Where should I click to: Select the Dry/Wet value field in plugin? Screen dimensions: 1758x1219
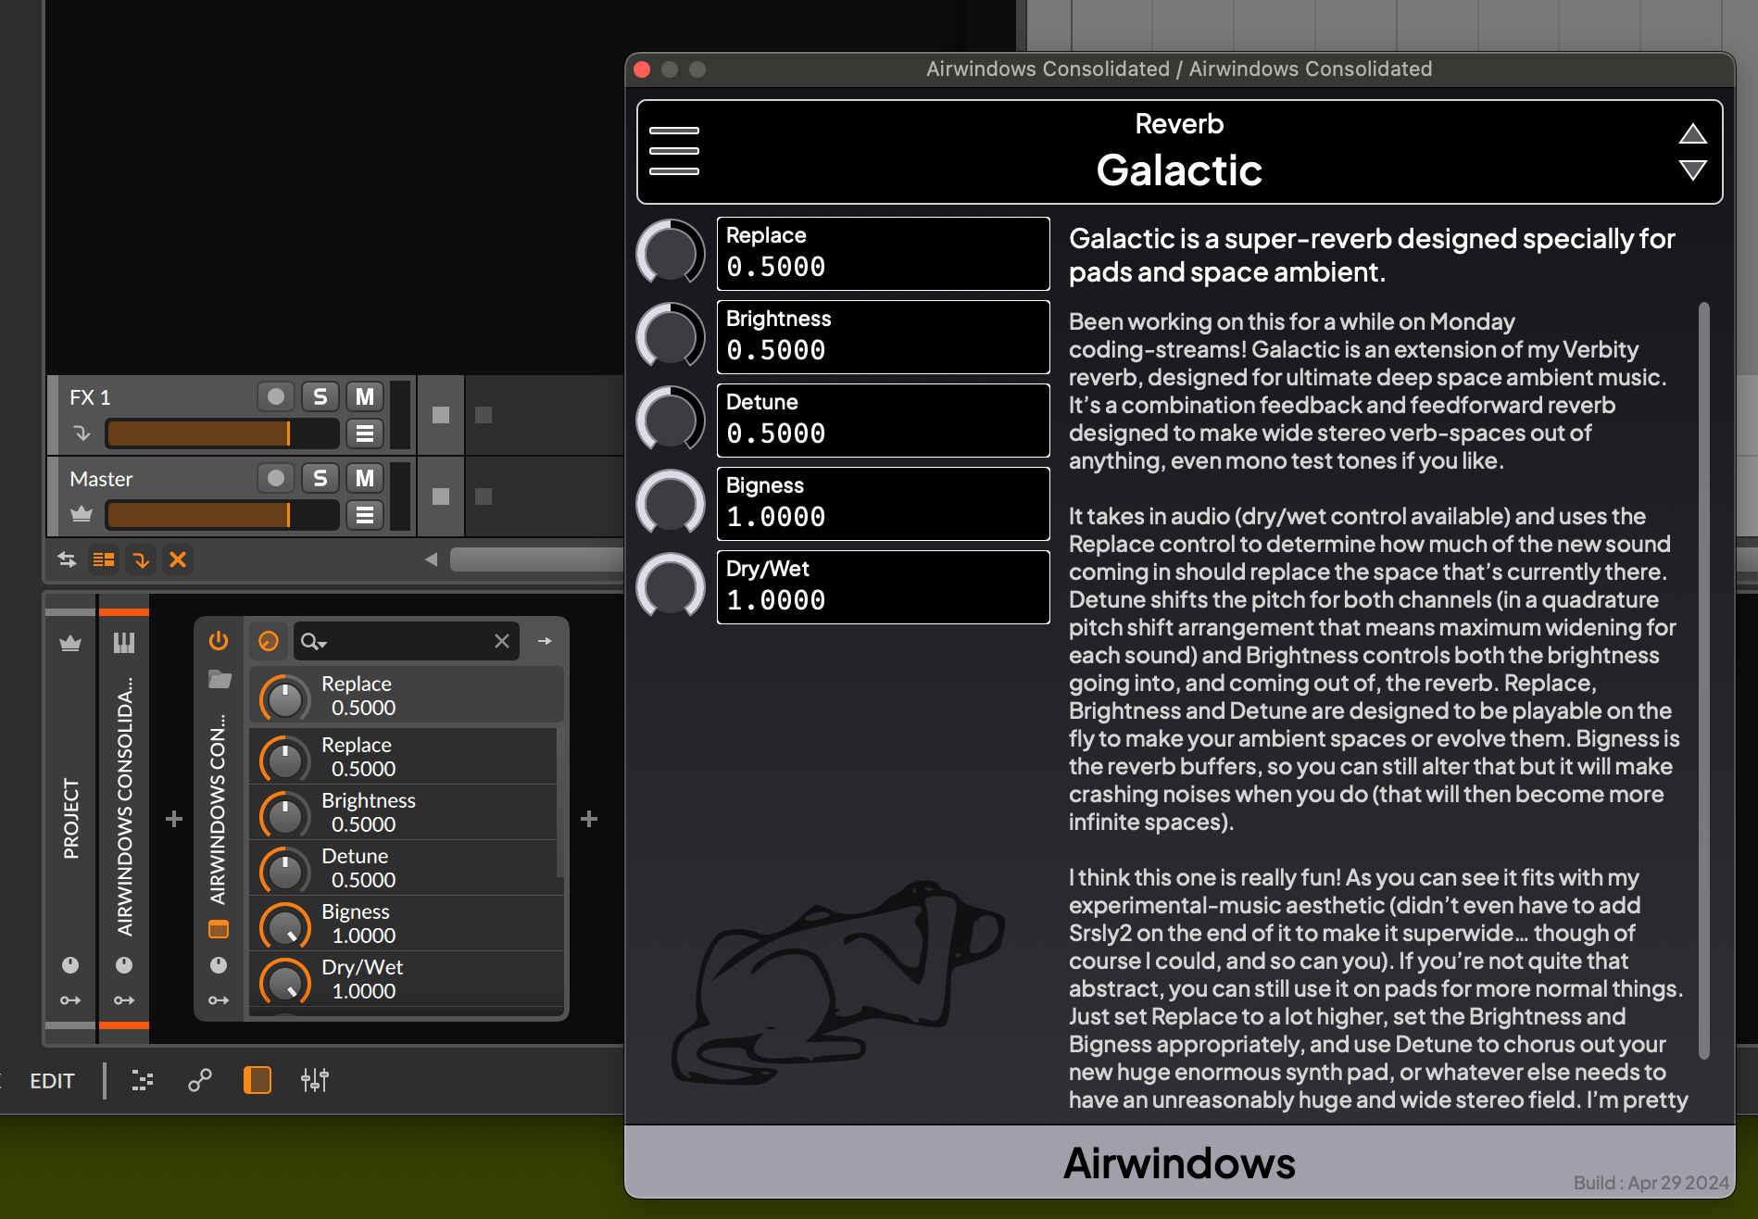click(x=883, y=587)
